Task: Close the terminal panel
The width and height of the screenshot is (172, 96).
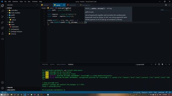Action: [x=169, y=64]
